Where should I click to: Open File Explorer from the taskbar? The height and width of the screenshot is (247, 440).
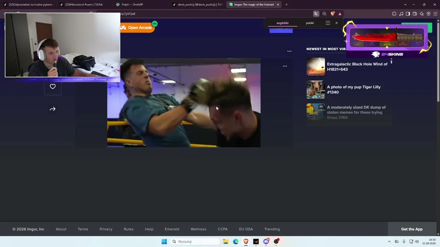tap(226, 242)
